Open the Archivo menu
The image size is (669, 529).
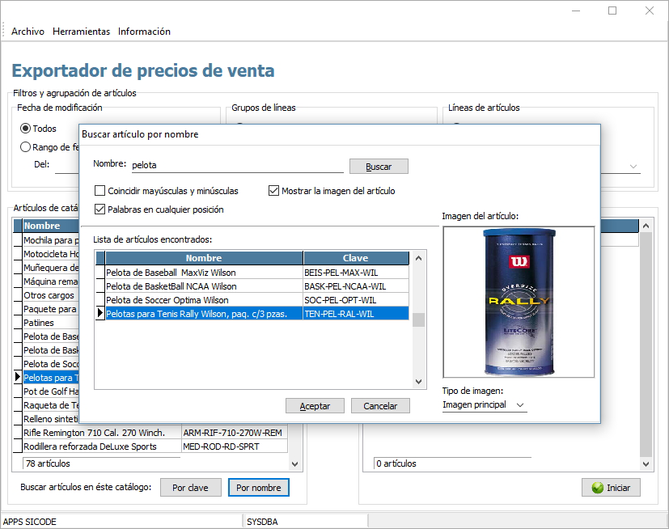tap(28, 32)
